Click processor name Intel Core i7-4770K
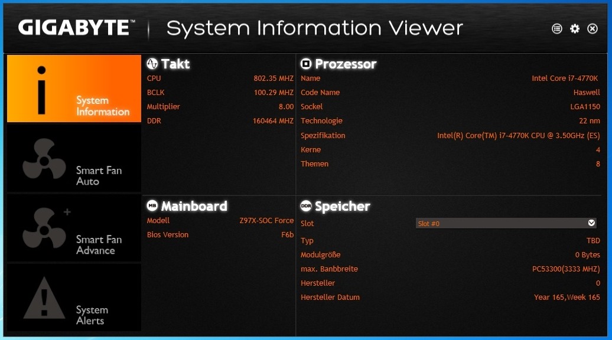Viewport: 612px width, 340px height. click(565, 79)
